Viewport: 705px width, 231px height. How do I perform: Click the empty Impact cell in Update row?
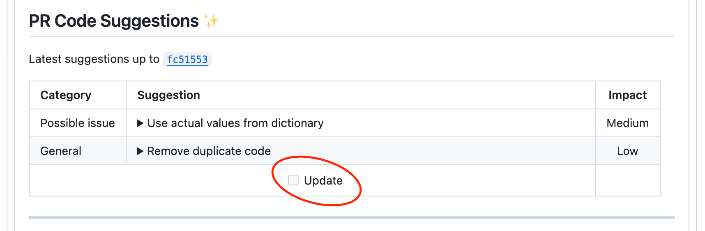point(627,181)
